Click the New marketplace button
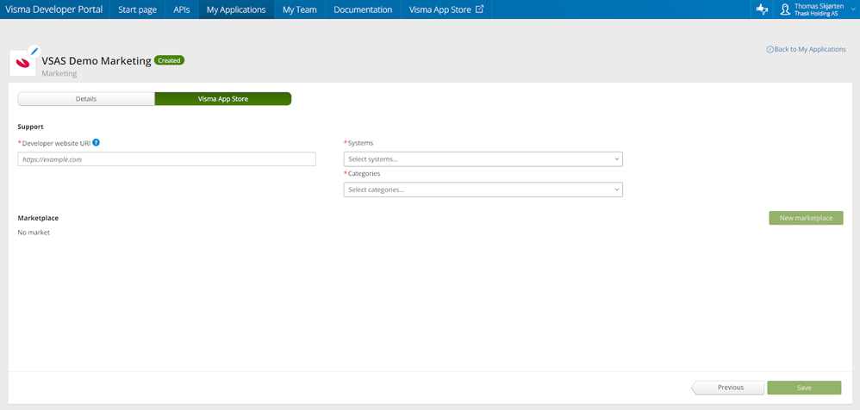 click(806, 218)
